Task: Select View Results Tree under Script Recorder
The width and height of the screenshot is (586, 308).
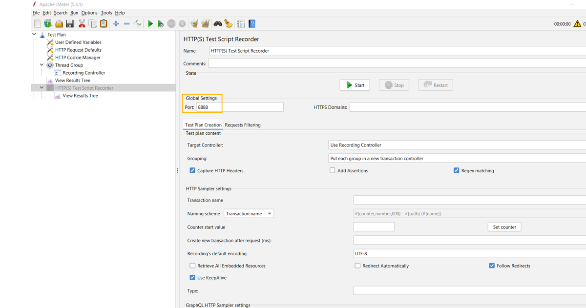Action: [x=81, y=96]
